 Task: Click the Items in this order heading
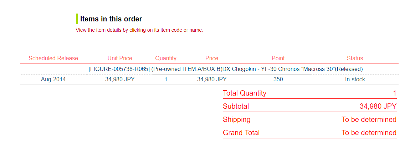click(111, 19)
